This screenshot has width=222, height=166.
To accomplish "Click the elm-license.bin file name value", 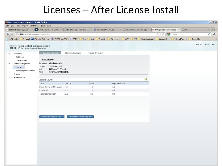I will (56, 64).
